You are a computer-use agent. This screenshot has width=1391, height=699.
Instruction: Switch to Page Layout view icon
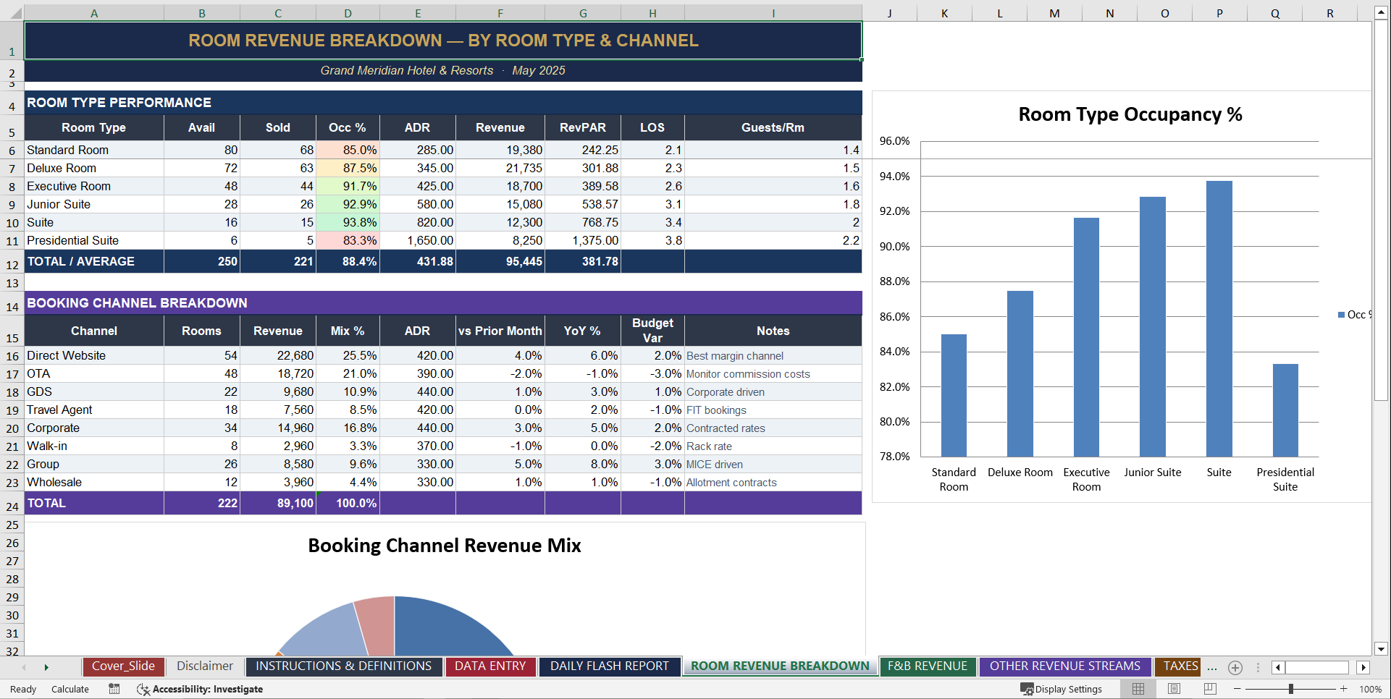[1174, 689]
